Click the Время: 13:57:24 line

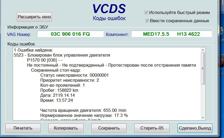[57, 100]
